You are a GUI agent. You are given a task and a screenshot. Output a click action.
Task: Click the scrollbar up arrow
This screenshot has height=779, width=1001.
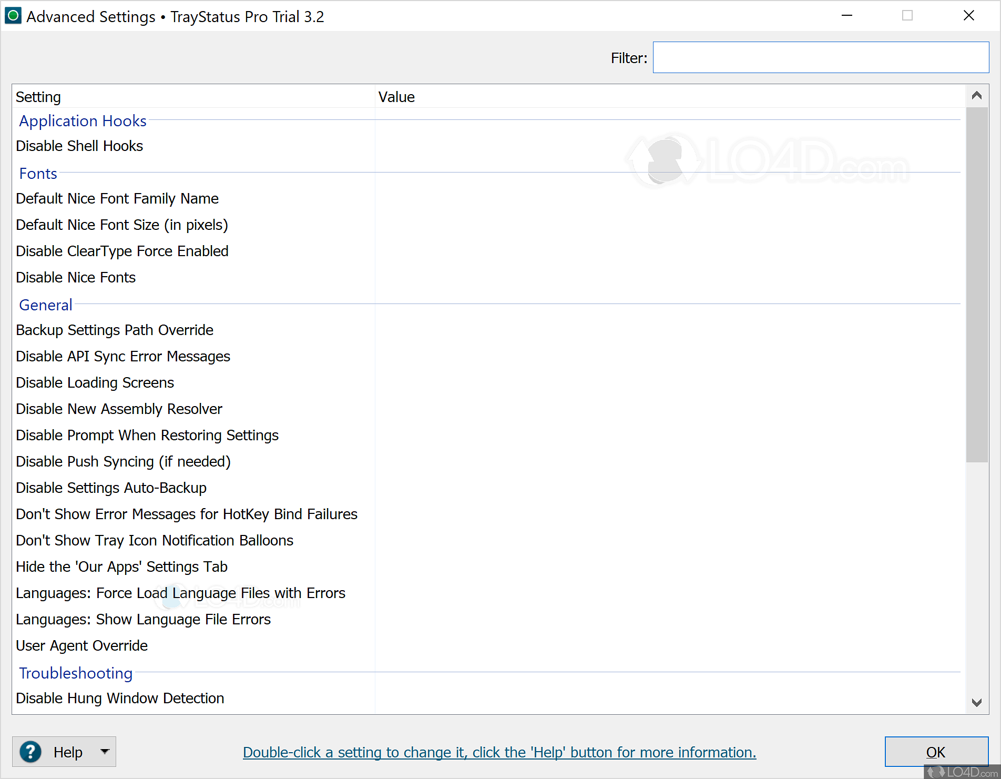click(977, 96)
